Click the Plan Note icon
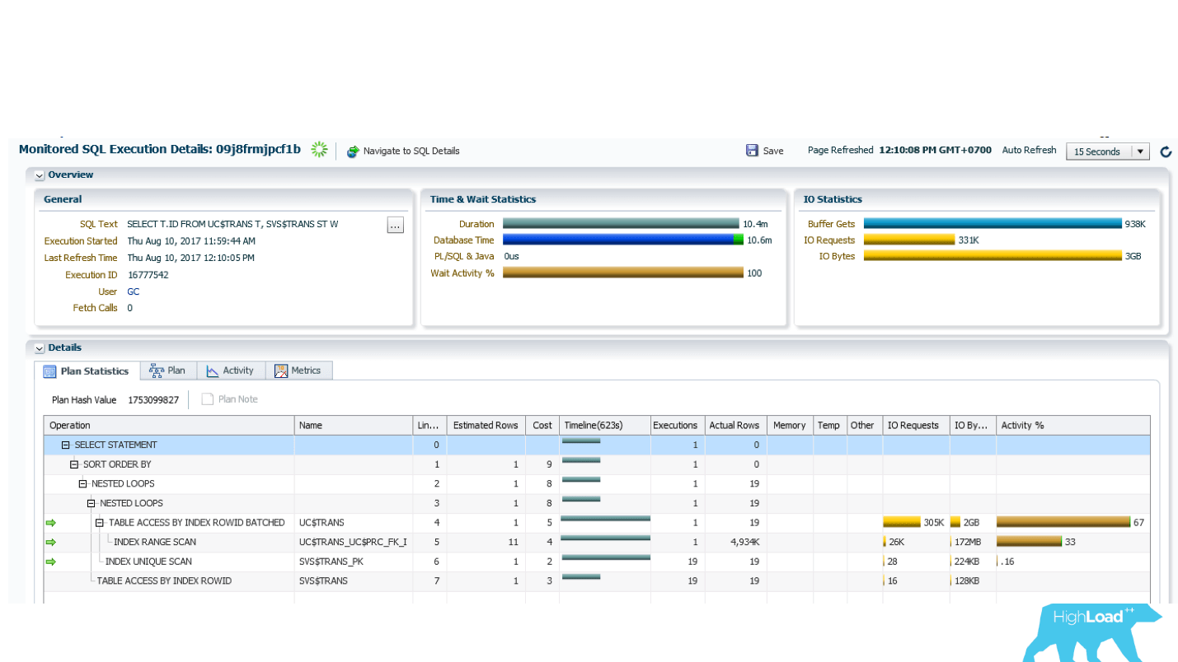The image size is (1178, 662). click(208, 399)
